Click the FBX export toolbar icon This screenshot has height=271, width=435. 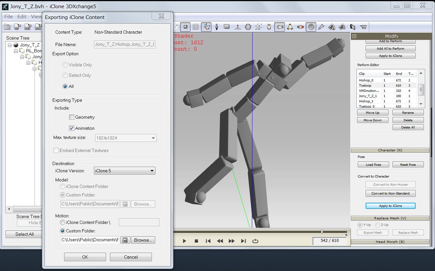pyautogui.click(x=28, y=27)
